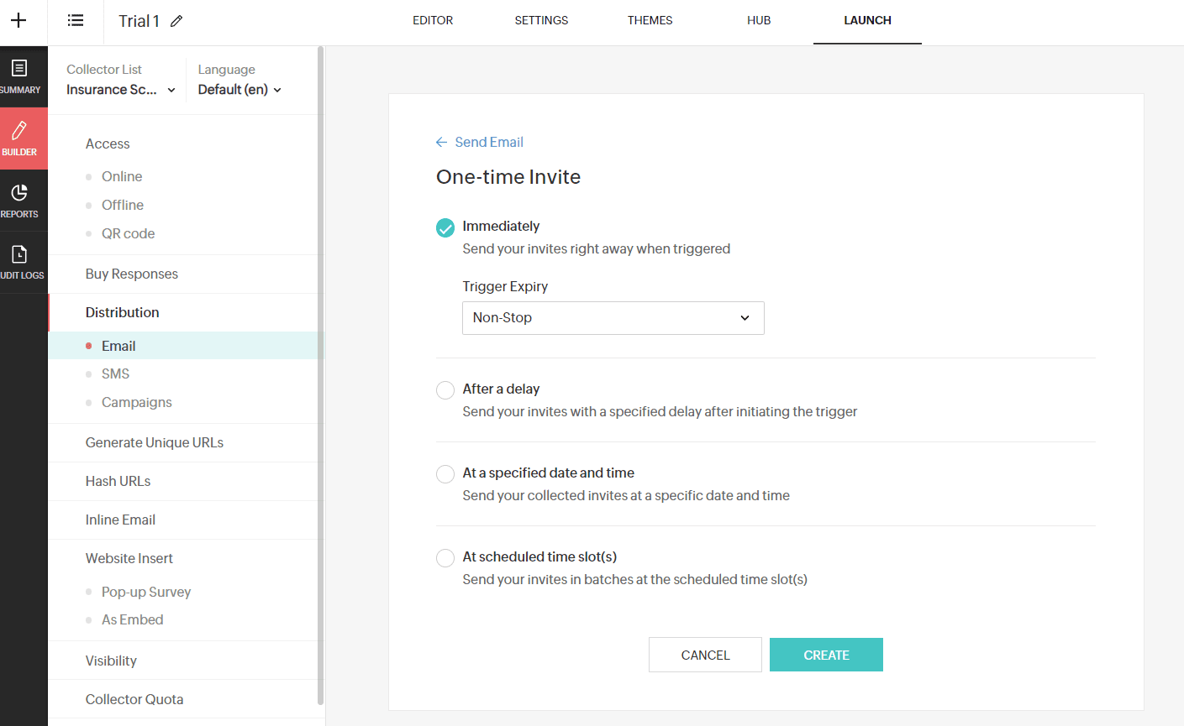The width and height of the screenshot is (1184, 726).
Task: Select the Builder sidebar icon
Action: (x=19, y=138)
